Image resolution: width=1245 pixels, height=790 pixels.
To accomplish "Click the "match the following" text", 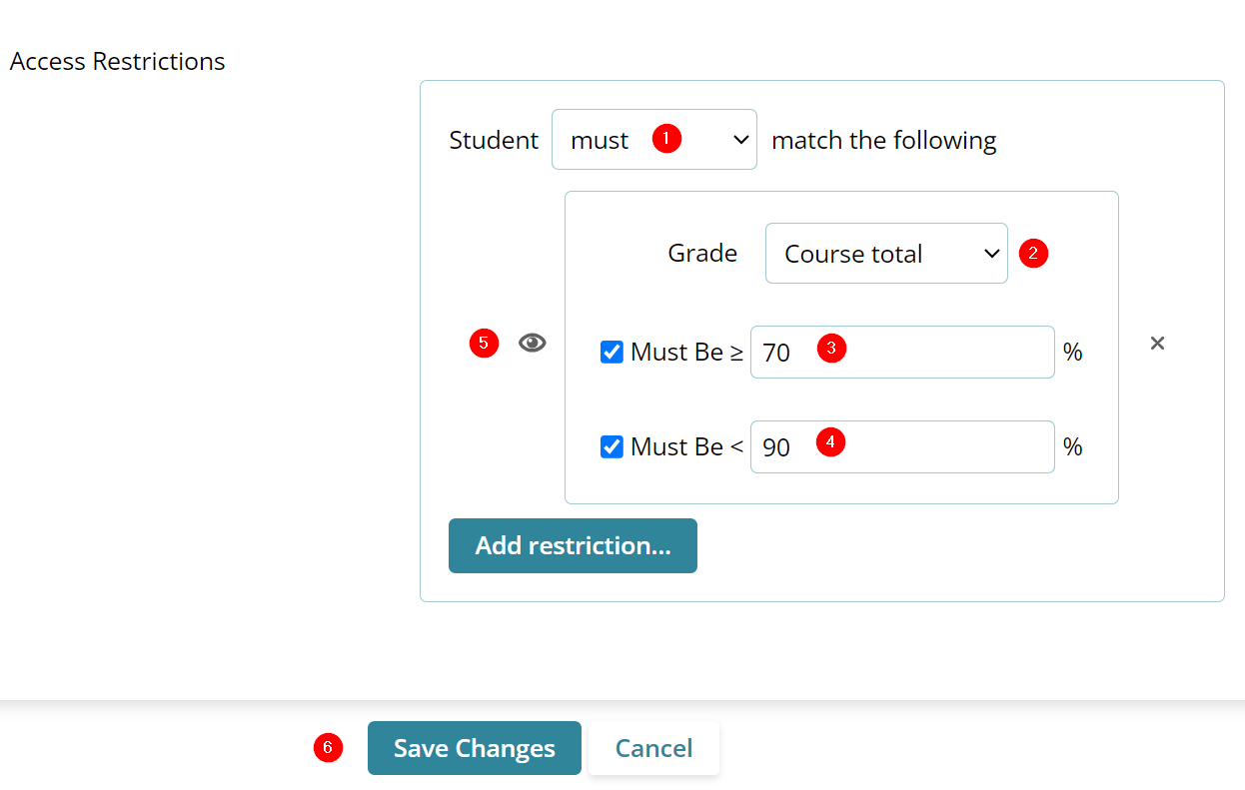I will pyautogui.click(x=884, y=140).
